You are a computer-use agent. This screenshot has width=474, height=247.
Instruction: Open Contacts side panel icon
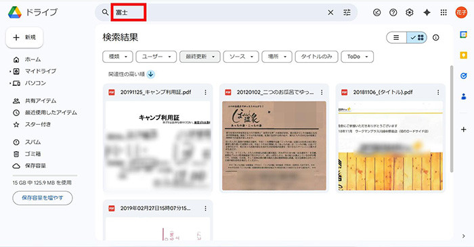(463, 97)
